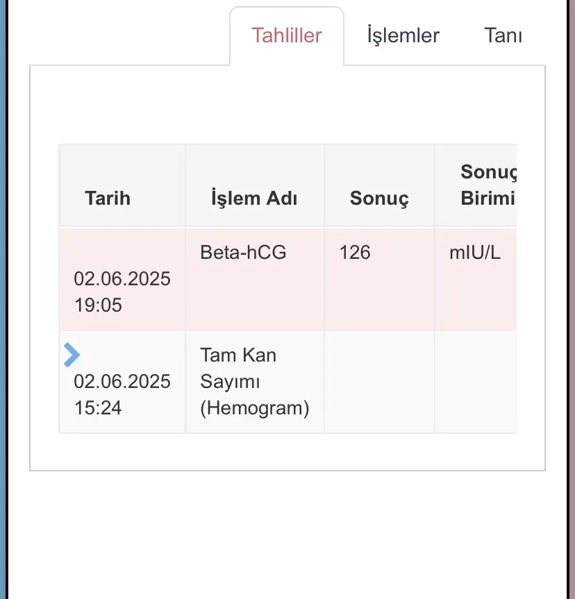Click the Sonuç Birimi column header

coord(487,185)
